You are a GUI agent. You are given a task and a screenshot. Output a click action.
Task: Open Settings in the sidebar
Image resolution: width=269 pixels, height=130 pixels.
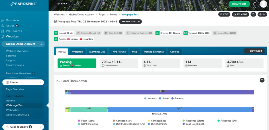click(11, 56)
